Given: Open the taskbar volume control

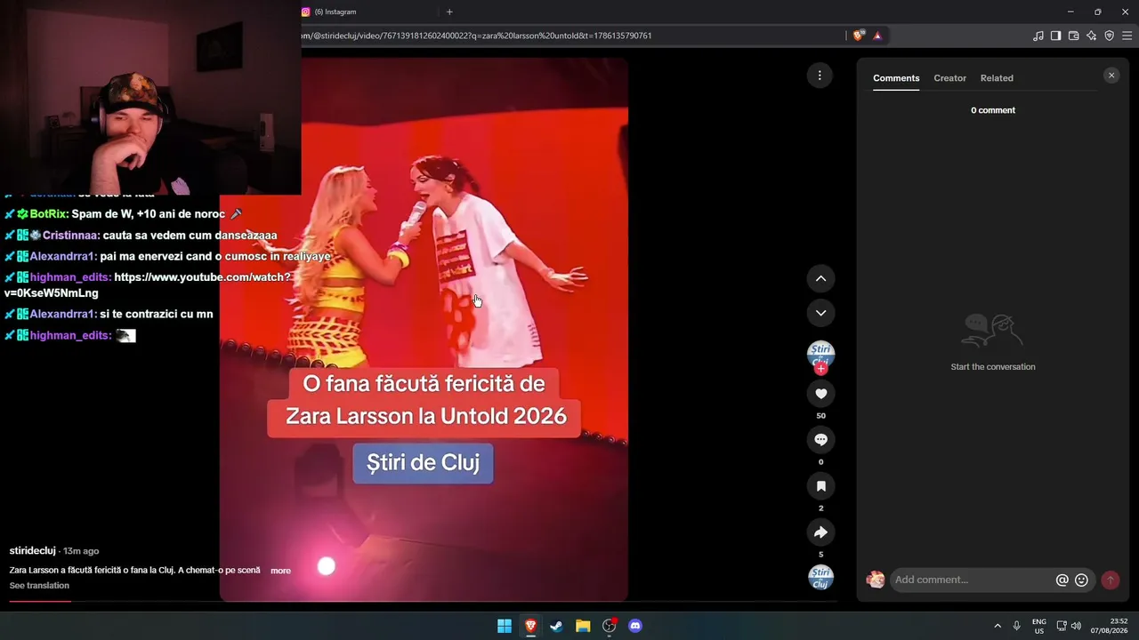Looking at the screenshot, I should [x=1076, y=626].
